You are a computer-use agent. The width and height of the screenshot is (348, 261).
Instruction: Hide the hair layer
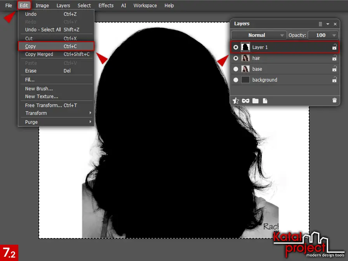pyautogui.click(x=236, y=58)
